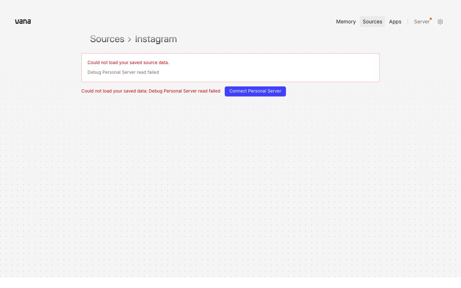This screenshot has height=288, width=461.
Task: Click empty header space beside vana logo
Action: (180, 22)
